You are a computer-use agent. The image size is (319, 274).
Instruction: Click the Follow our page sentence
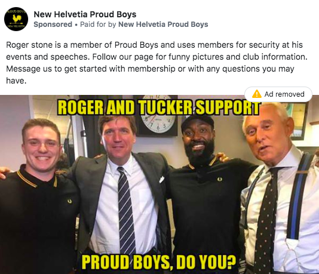coord(200,57)
